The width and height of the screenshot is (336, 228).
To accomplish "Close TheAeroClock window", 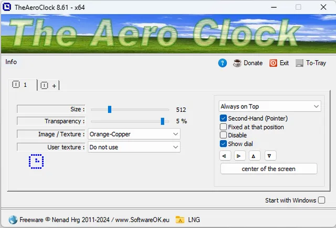I will [x=323, y=7].
